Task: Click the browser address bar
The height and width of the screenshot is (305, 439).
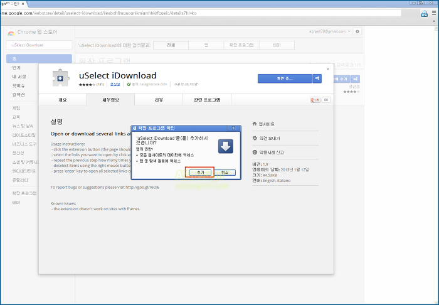Action: 201,13
